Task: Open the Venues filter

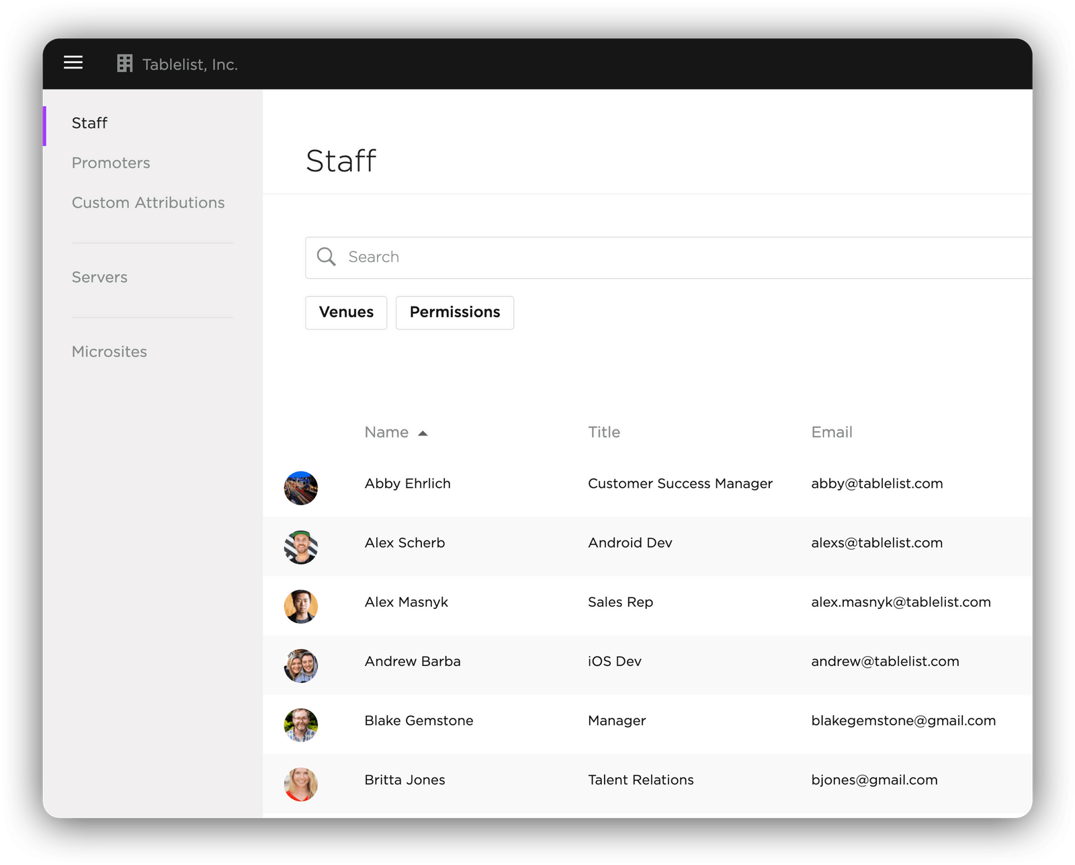Action: [346, 312]
